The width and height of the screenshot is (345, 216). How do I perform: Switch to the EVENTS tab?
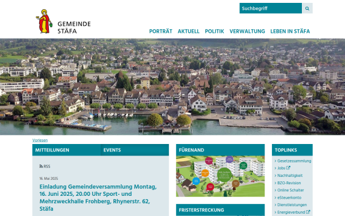pos(135,150)
